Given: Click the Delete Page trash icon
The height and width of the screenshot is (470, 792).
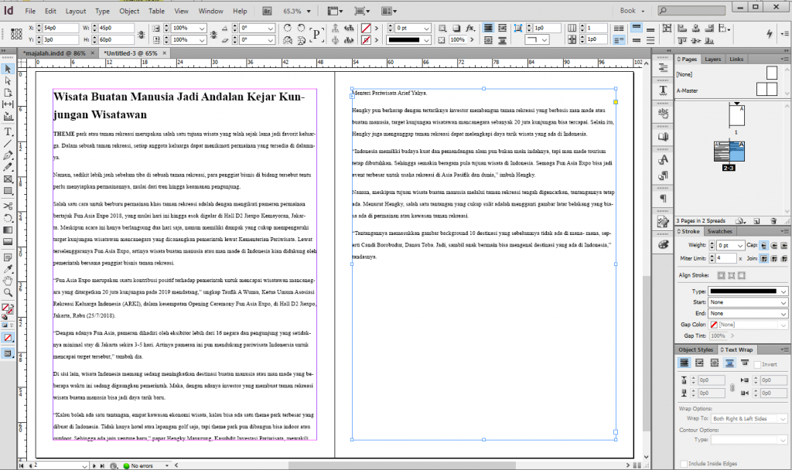Looking at the screenshot, I should (x=773, y=220).
